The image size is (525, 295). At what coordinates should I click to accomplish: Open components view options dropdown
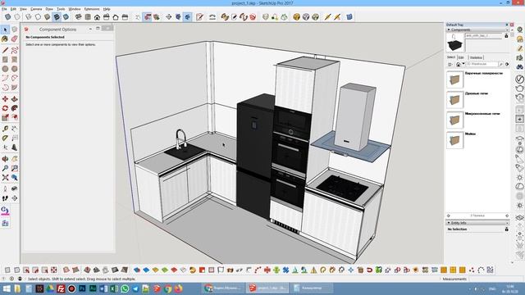click(450, 64)
